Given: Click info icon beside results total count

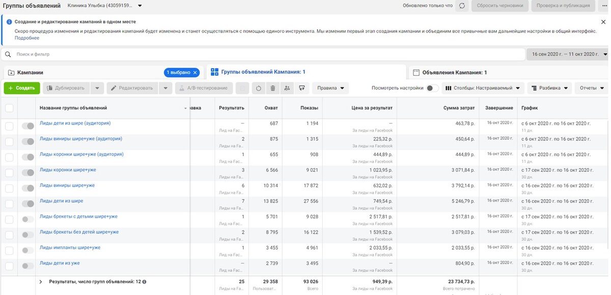Looking at the screenshot, I should (145, 281).
